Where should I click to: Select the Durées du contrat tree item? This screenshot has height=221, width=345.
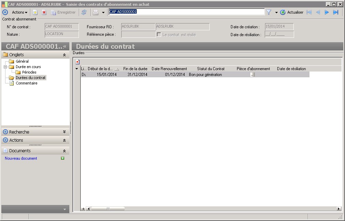coord(31,78)
